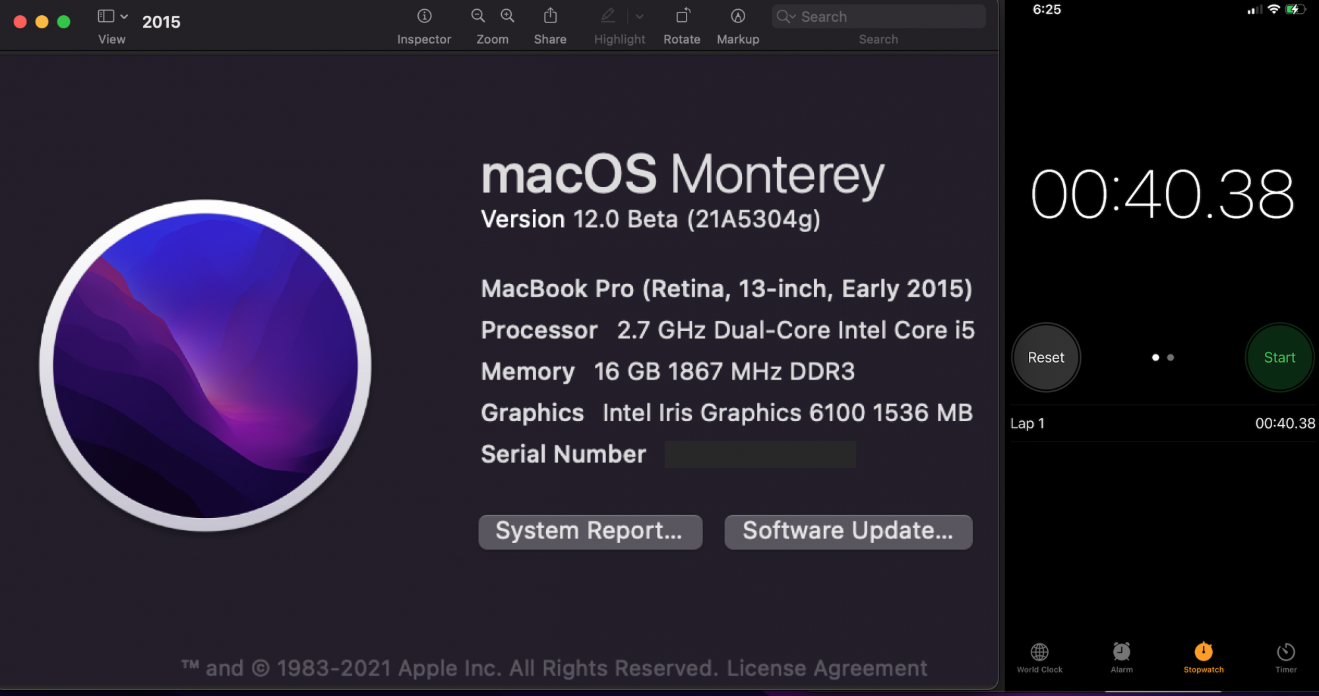
Task: Click the zoom out magnifier icon
Action: pyautogui.click(x=478, y=16)
